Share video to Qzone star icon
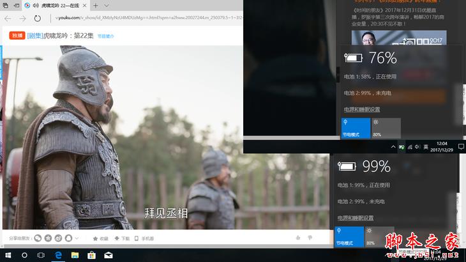466x262 pixels. [x=48, y=238]
